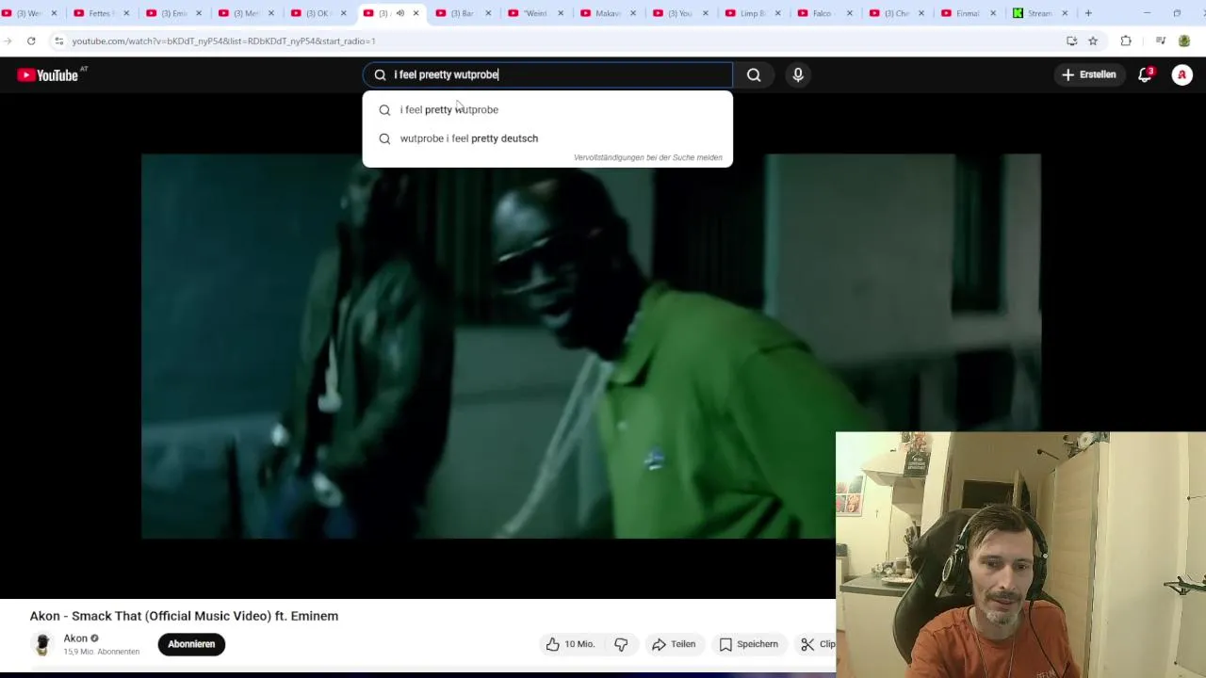Click the browser forward arrow
Viewport: 1206px width, 678px height.
click(x=6, y=41)
